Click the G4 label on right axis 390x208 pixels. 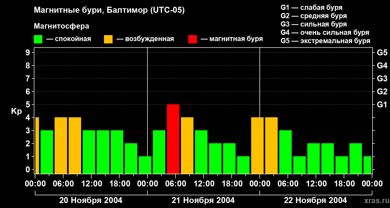(x=382, y=66)
